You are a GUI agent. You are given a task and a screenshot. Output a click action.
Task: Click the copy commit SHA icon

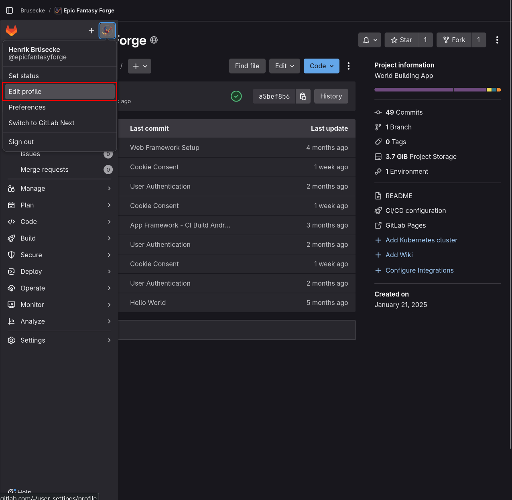click(x=303, y=96)
